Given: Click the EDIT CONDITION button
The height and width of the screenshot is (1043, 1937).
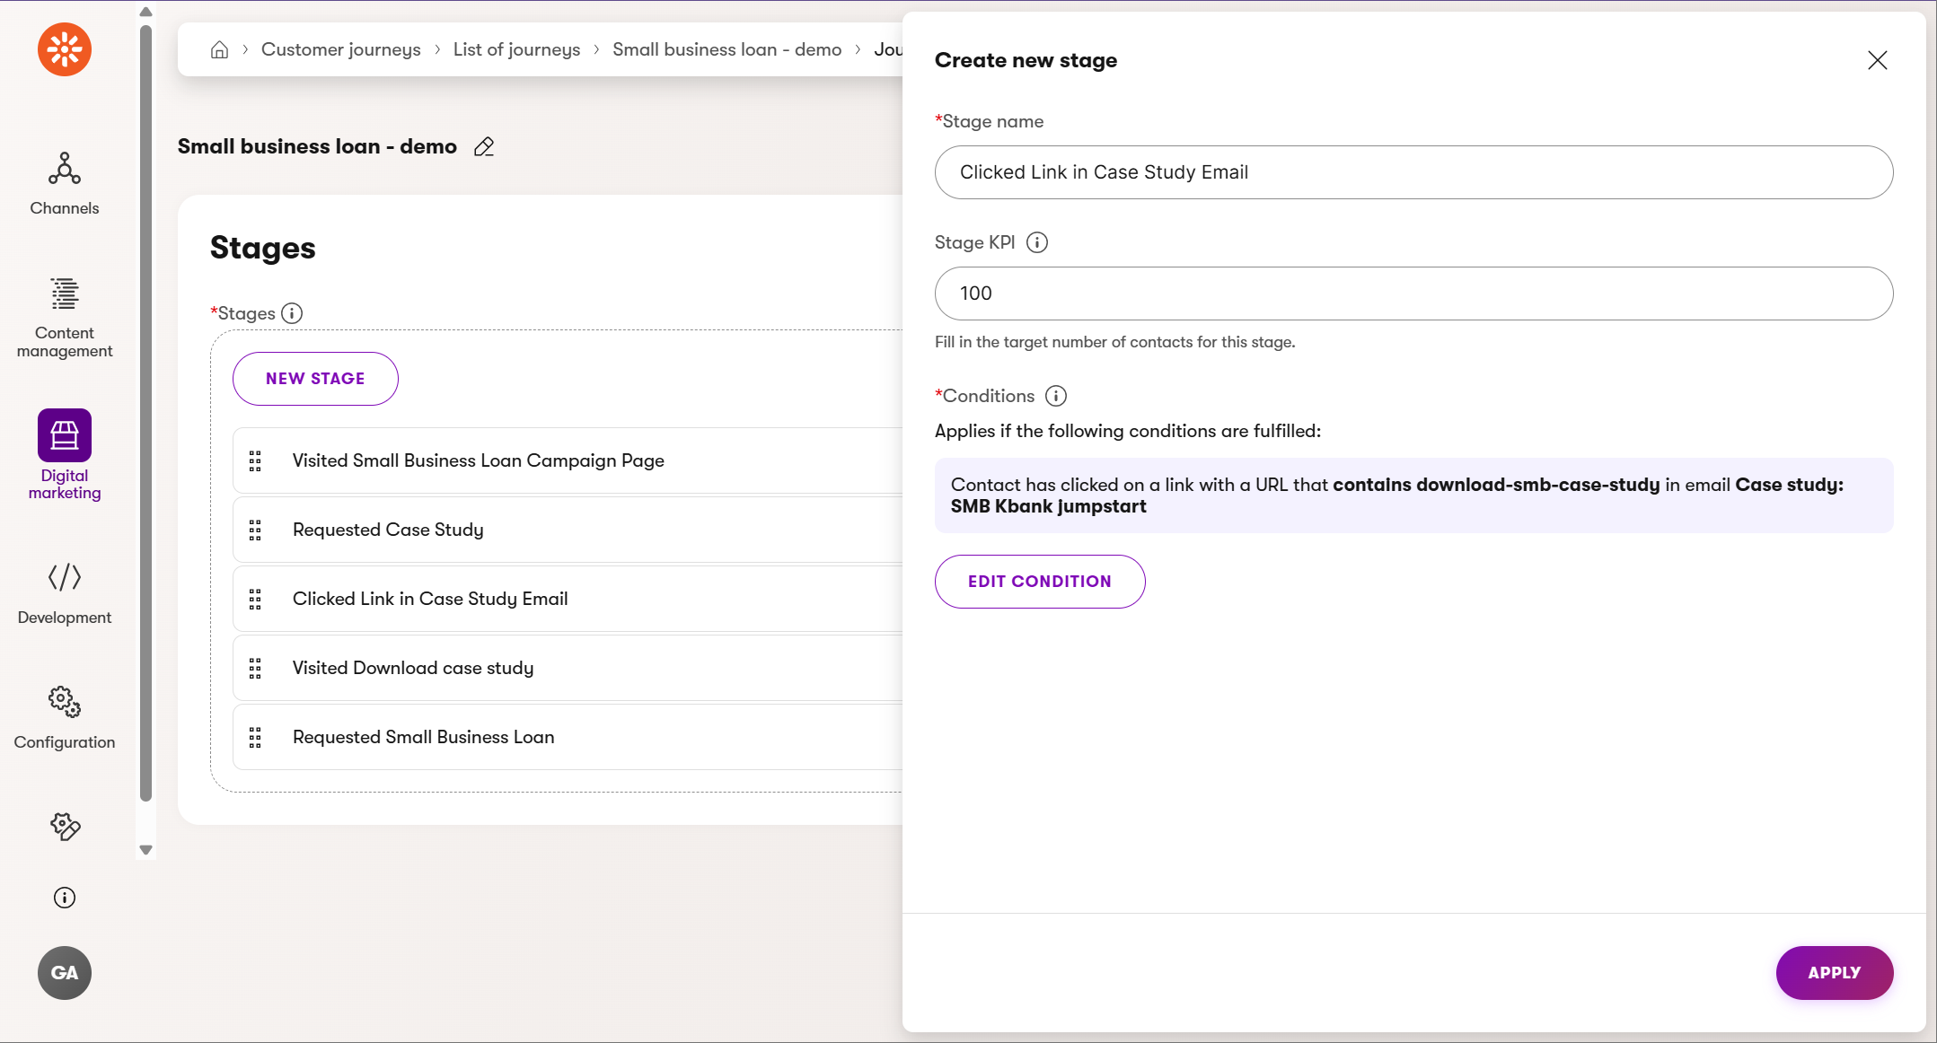Looking at the screenshot, I should (1039, 582).
